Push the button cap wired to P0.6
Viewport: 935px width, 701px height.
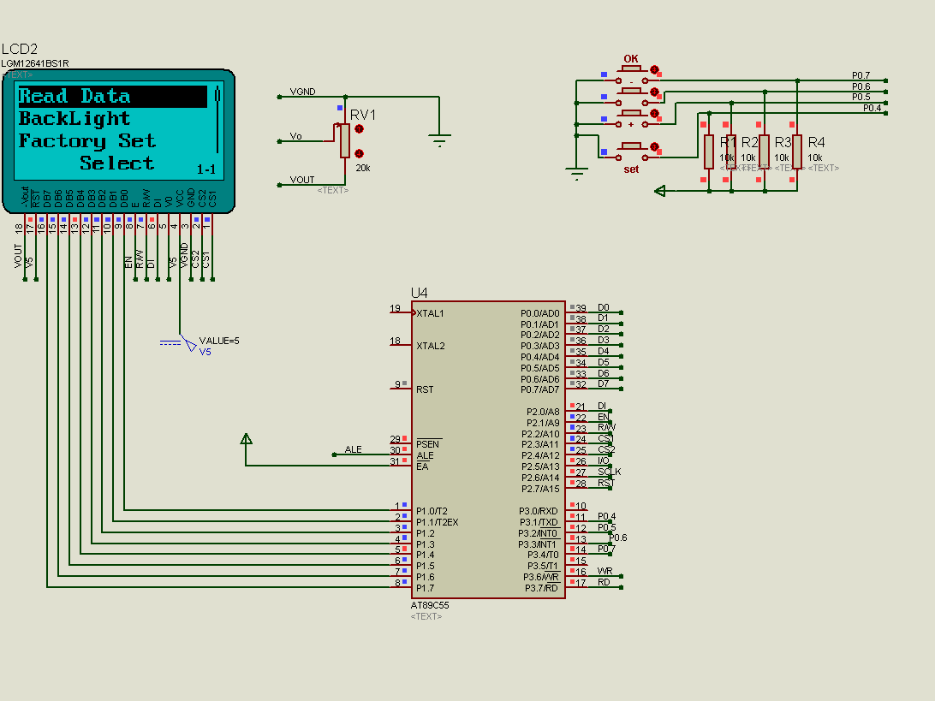pos(631,92)
